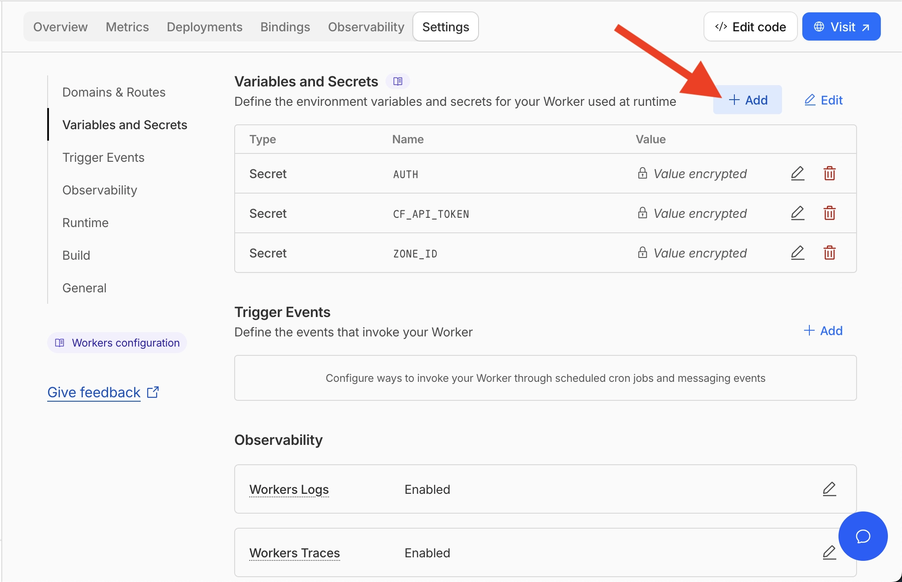This screenshot has height=582, width=902.
Task: Open the docs icon beside Variables and Secrets
Action: coord(398,81)
